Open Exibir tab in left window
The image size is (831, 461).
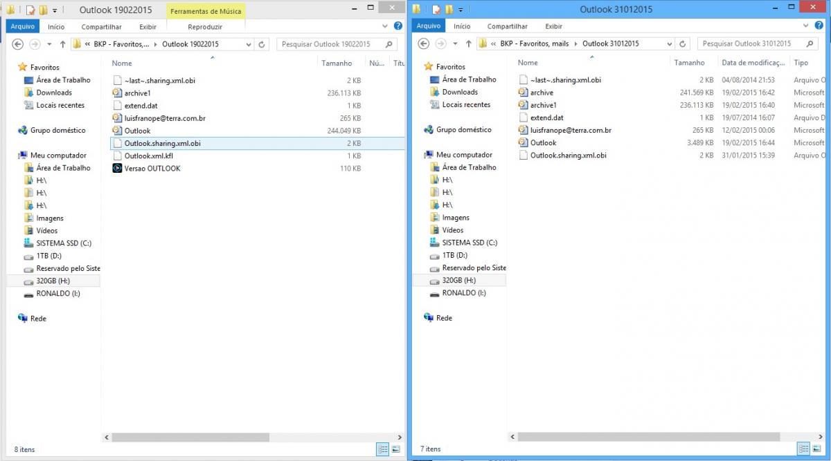coord(148,26)
